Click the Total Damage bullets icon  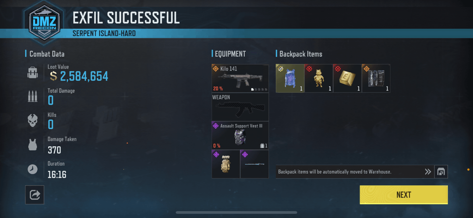click(x=32, y=97)
